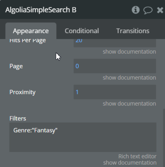Show documentation under the Filters box
This screenshot has width=165, height=167.
[130, 163]
